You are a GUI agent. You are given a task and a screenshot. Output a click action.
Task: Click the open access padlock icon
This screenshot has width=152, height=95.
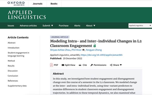[95, 45]
